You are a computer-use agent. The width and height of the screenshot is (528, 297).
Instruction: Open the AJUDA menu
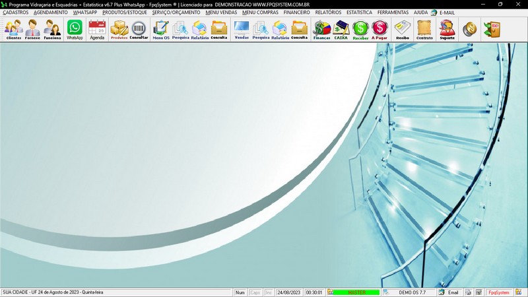pos(420,13)
